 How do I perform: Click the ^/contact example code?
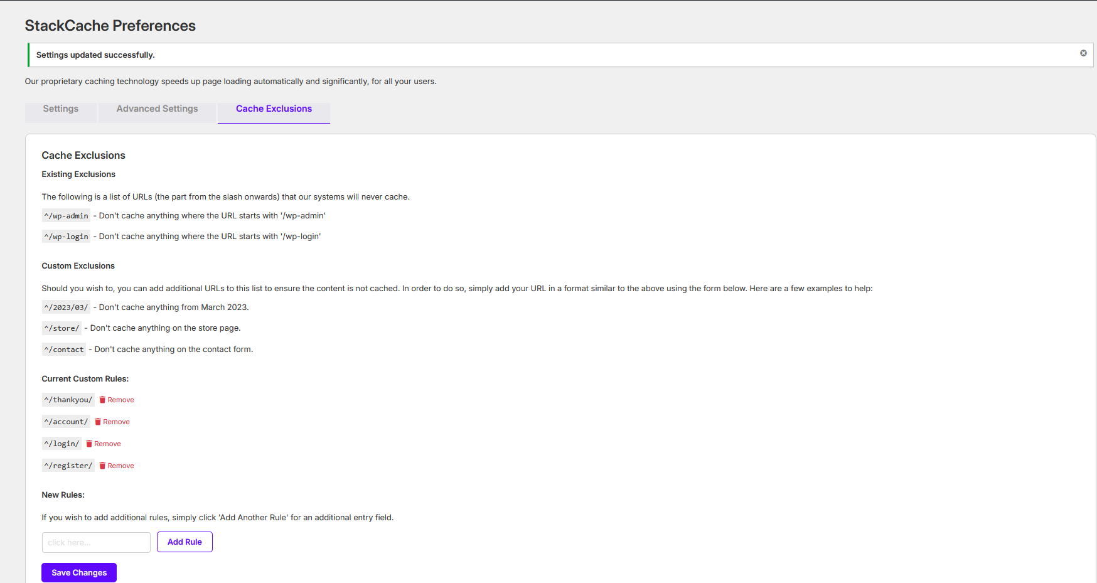[x=64, y=350]
